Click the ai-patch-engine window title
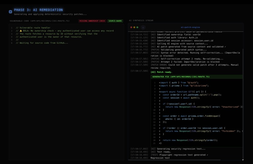Viewport: 253px width, 164px height. pyautogui.click(x=191, y=27)
